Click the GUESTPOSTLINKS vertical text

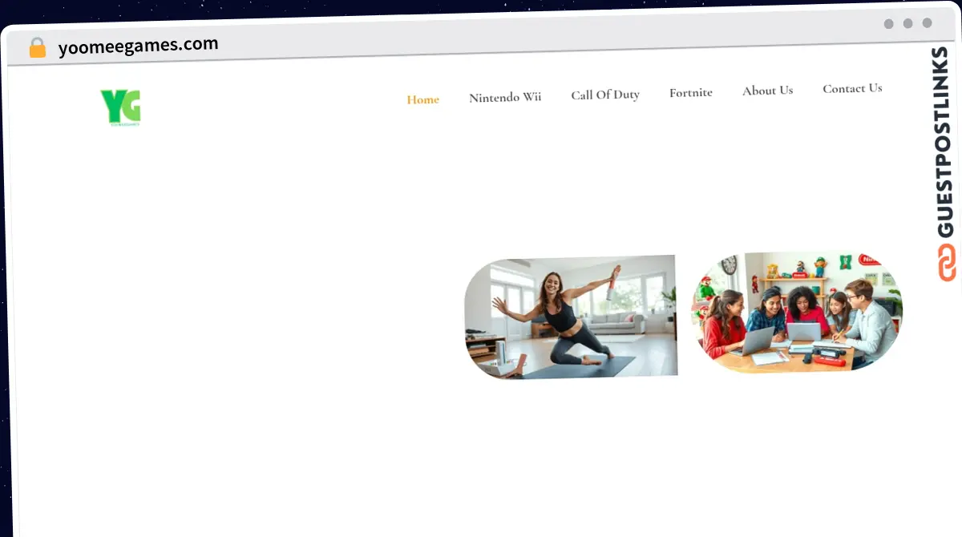pos(945,143)
